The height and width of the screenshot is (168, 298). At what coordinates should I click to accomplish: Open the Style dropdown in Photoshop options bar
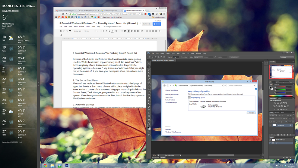pos(198,57)
